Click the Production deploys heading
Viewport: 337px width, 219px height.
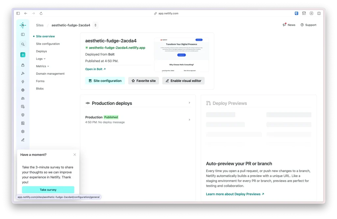coord(112,103)
